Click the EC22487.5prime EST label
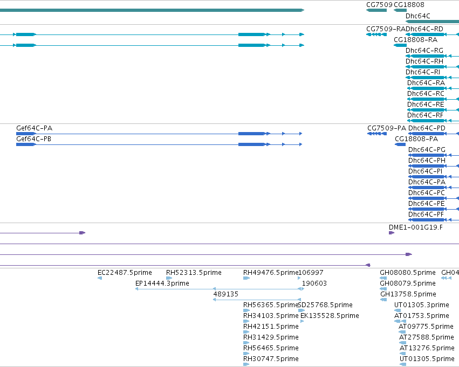Viewport: 459px width, 367px height. pyautogui.click(x=125, y=273)
